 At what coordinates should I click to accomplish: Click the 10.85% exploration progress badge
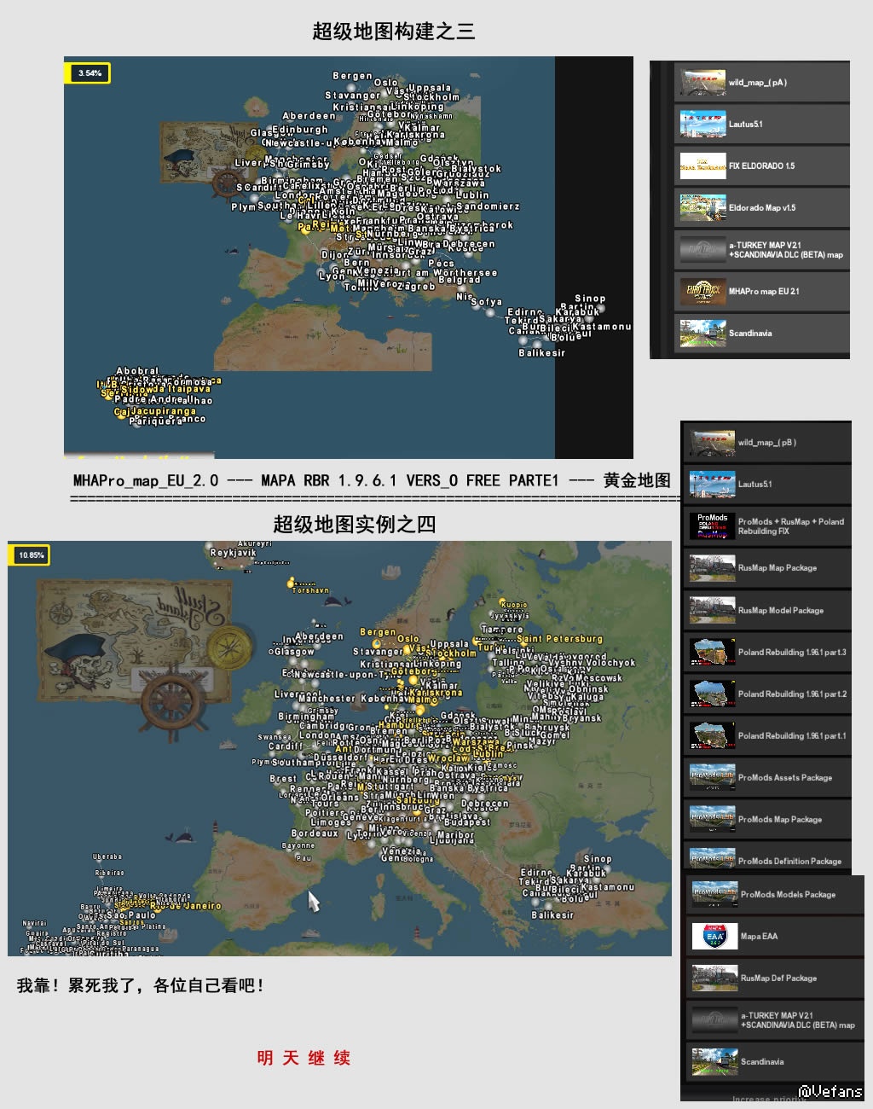pos(31,555)
